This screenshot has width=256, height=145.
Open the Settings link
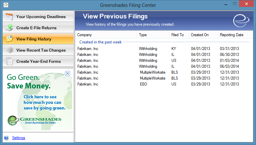19,138
